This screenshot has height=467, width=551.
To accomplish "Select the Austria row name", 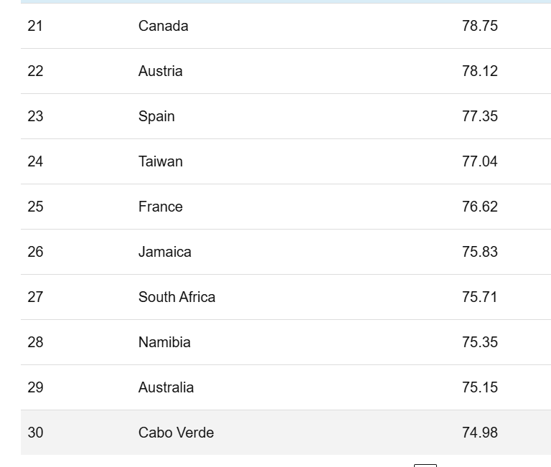I will click(x=161, y=71).
